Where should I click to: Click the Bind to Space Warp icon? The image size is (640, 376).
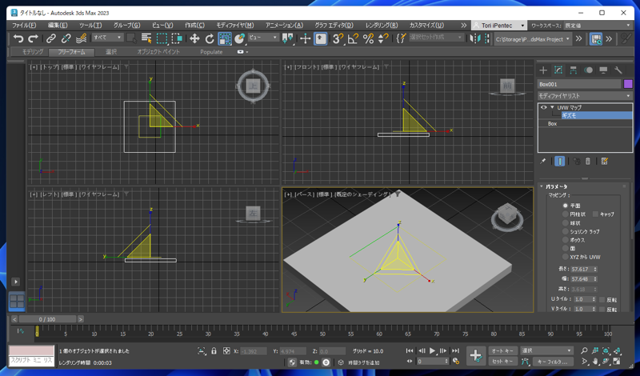coord(82,38)
